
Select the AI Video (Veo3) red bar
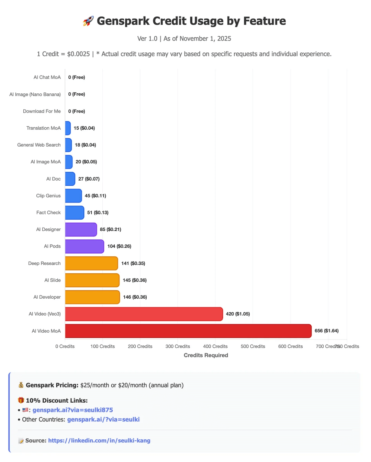tap(144, 314)
